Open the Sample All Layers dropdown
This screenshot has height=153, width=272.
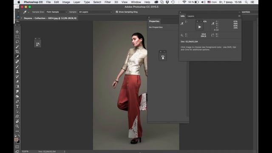(95, 12)
